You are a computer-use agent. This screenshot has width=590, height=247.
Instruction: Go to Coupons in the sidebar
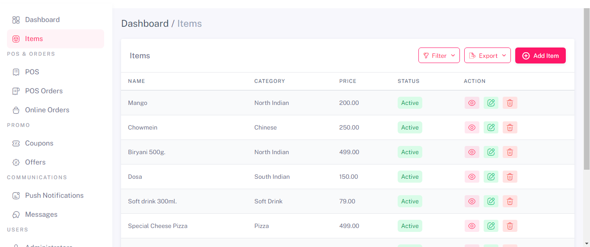click(39, 143)
